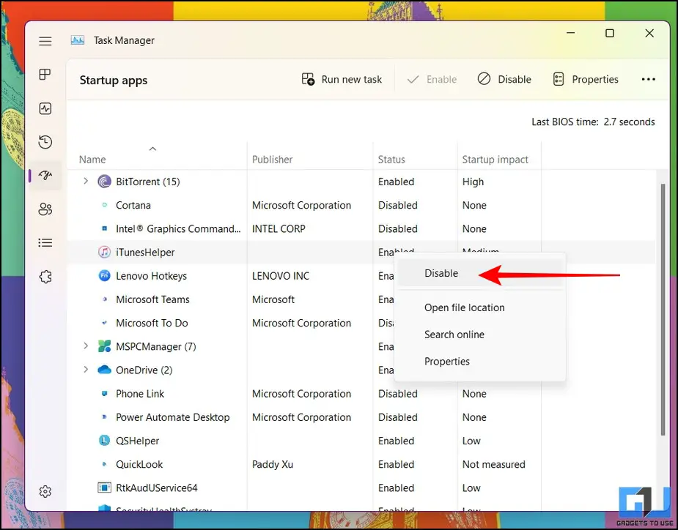
Task: Maximize the Task Manager window
Action: pos(610,33)
